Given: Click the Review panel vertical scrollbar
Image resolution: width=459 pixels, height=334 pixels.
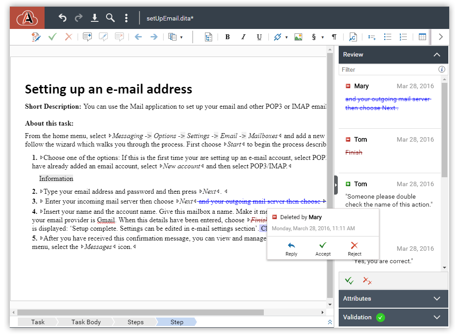Looking at the screenshot, I should pyautogui.click(x=445, y=130).
